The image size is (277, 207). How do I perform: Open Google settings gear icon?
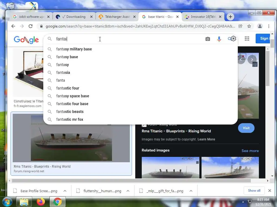point(233,39)
